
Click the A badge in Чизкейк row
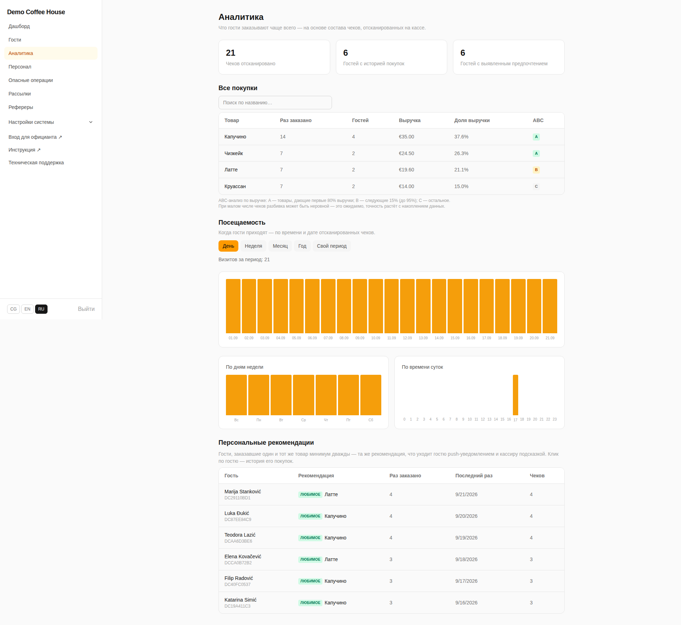[x=536, y=153]
